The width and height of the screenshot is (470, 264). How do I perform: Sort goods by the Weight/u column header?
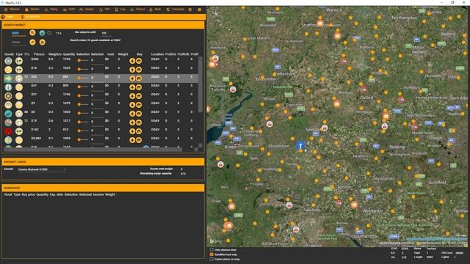pos(55,54)
